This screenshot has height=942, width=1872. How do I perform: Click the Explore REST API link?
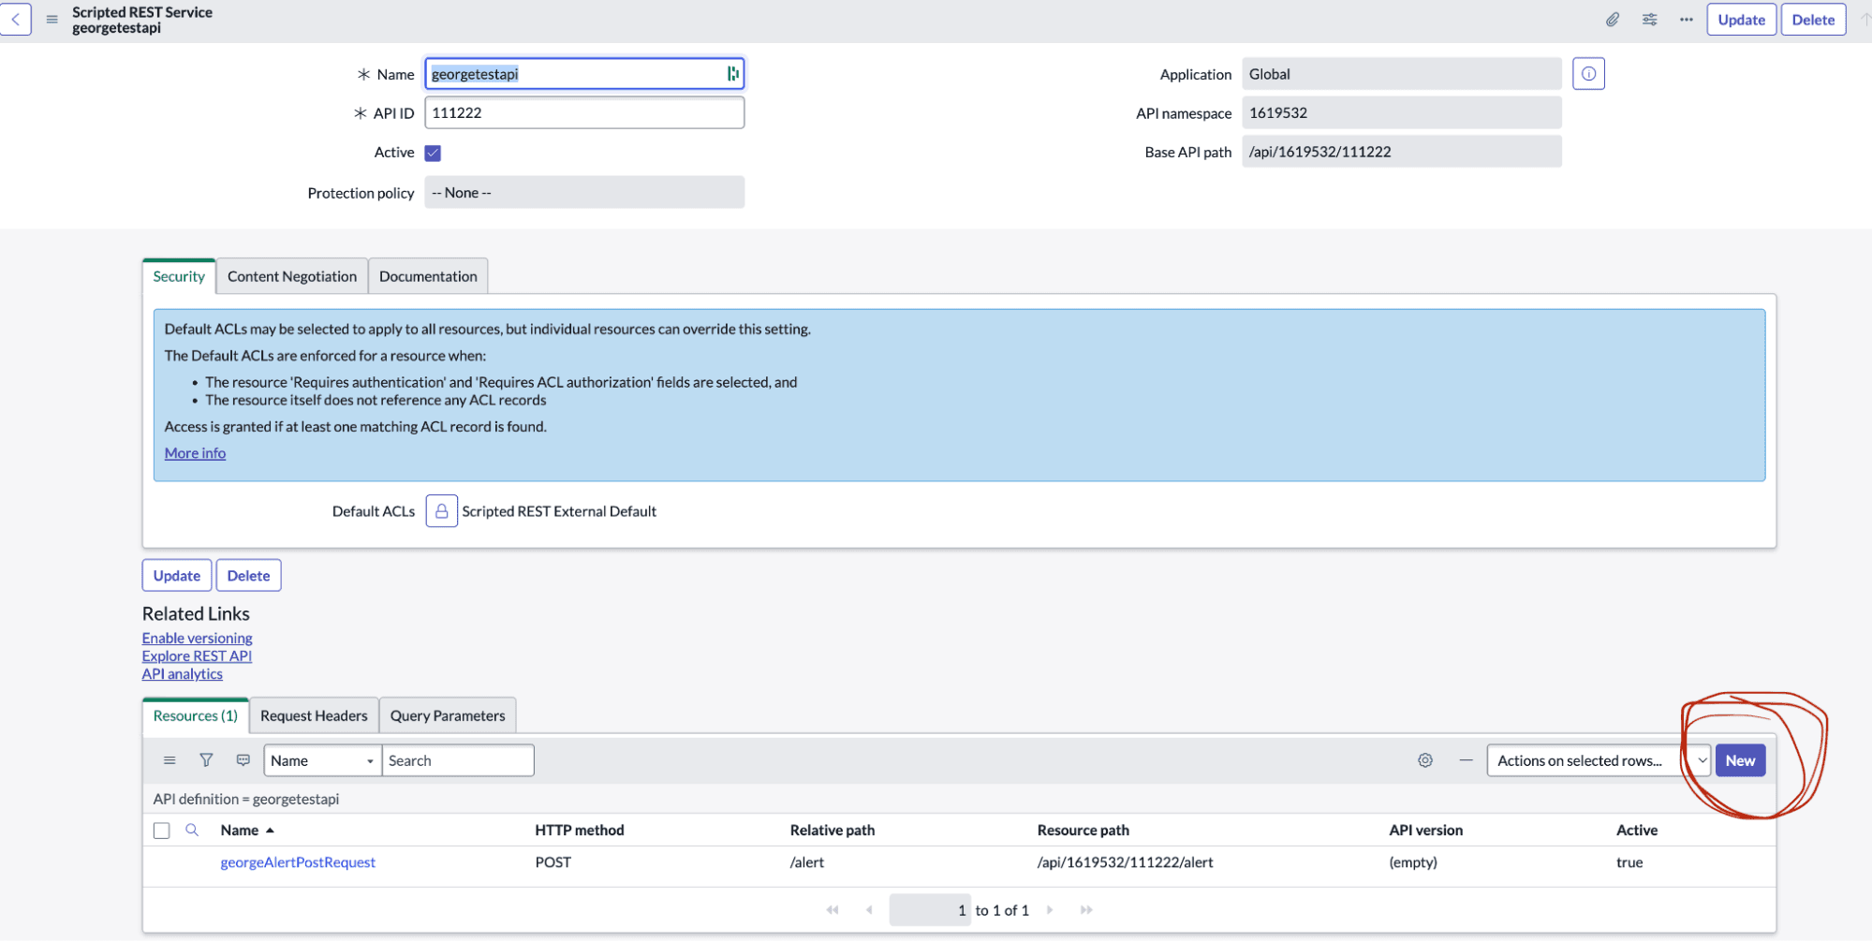(x=197, y=656)
